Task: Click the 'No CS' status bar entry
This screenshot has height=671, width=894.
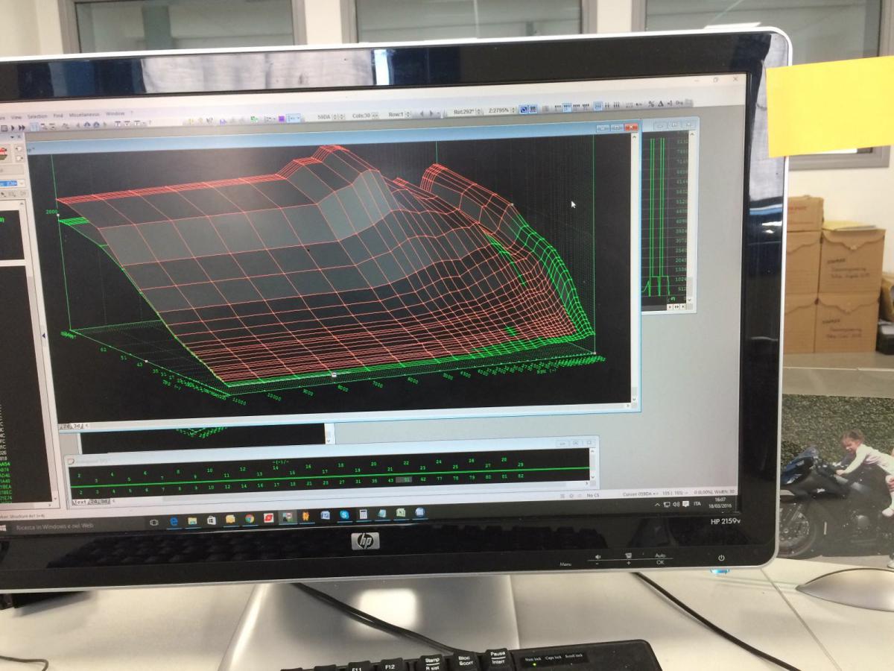Action: (x=593, y=496)
